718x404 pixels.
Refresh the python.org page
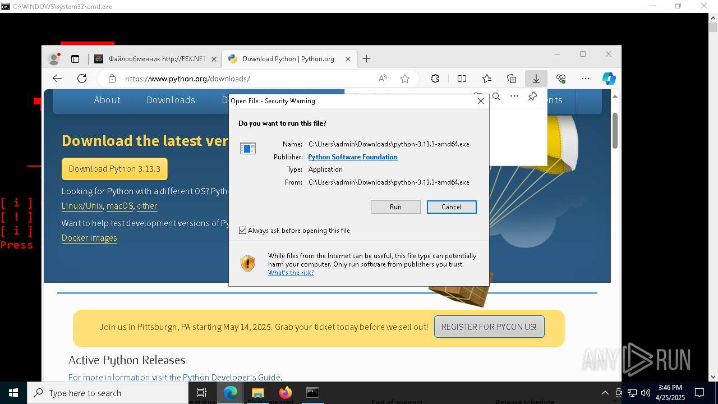tap(82, 79)
